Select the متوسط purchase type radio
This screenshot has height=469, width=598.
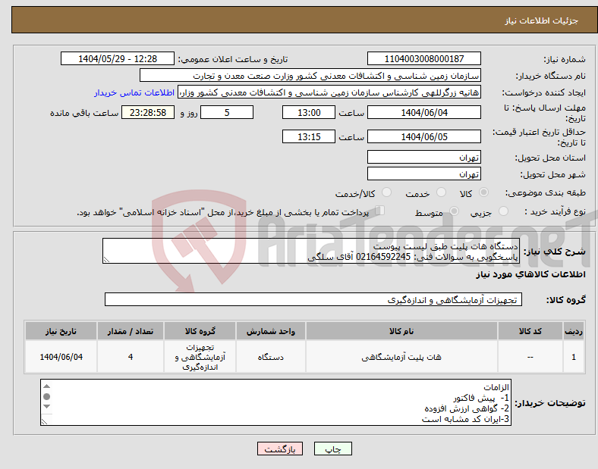tap(454, 211)
